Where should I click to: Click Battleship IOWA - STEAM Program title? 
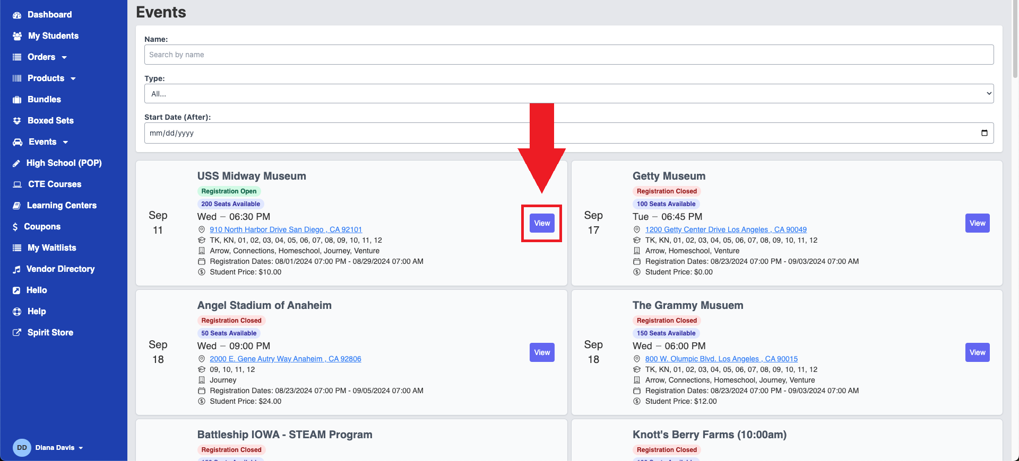(284, 435)
